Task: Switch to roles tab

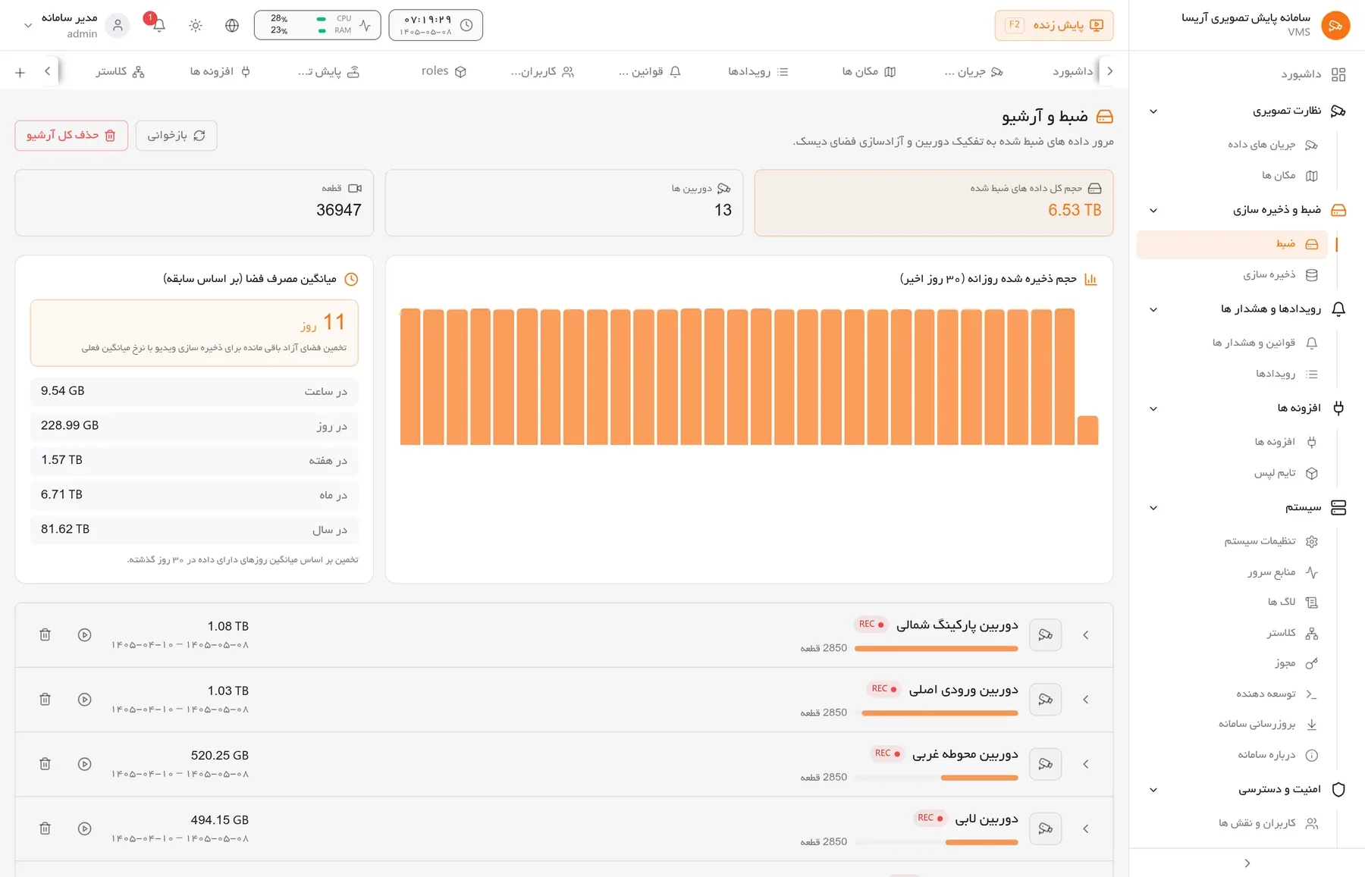Action: pyautogui.click(x=444, y=71)
